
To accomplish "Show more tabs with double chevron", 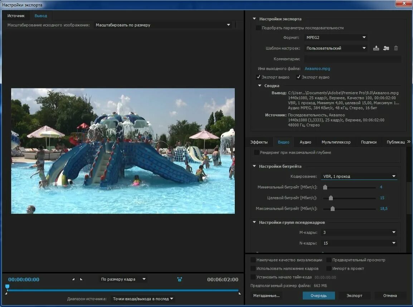I will point(408,142).
